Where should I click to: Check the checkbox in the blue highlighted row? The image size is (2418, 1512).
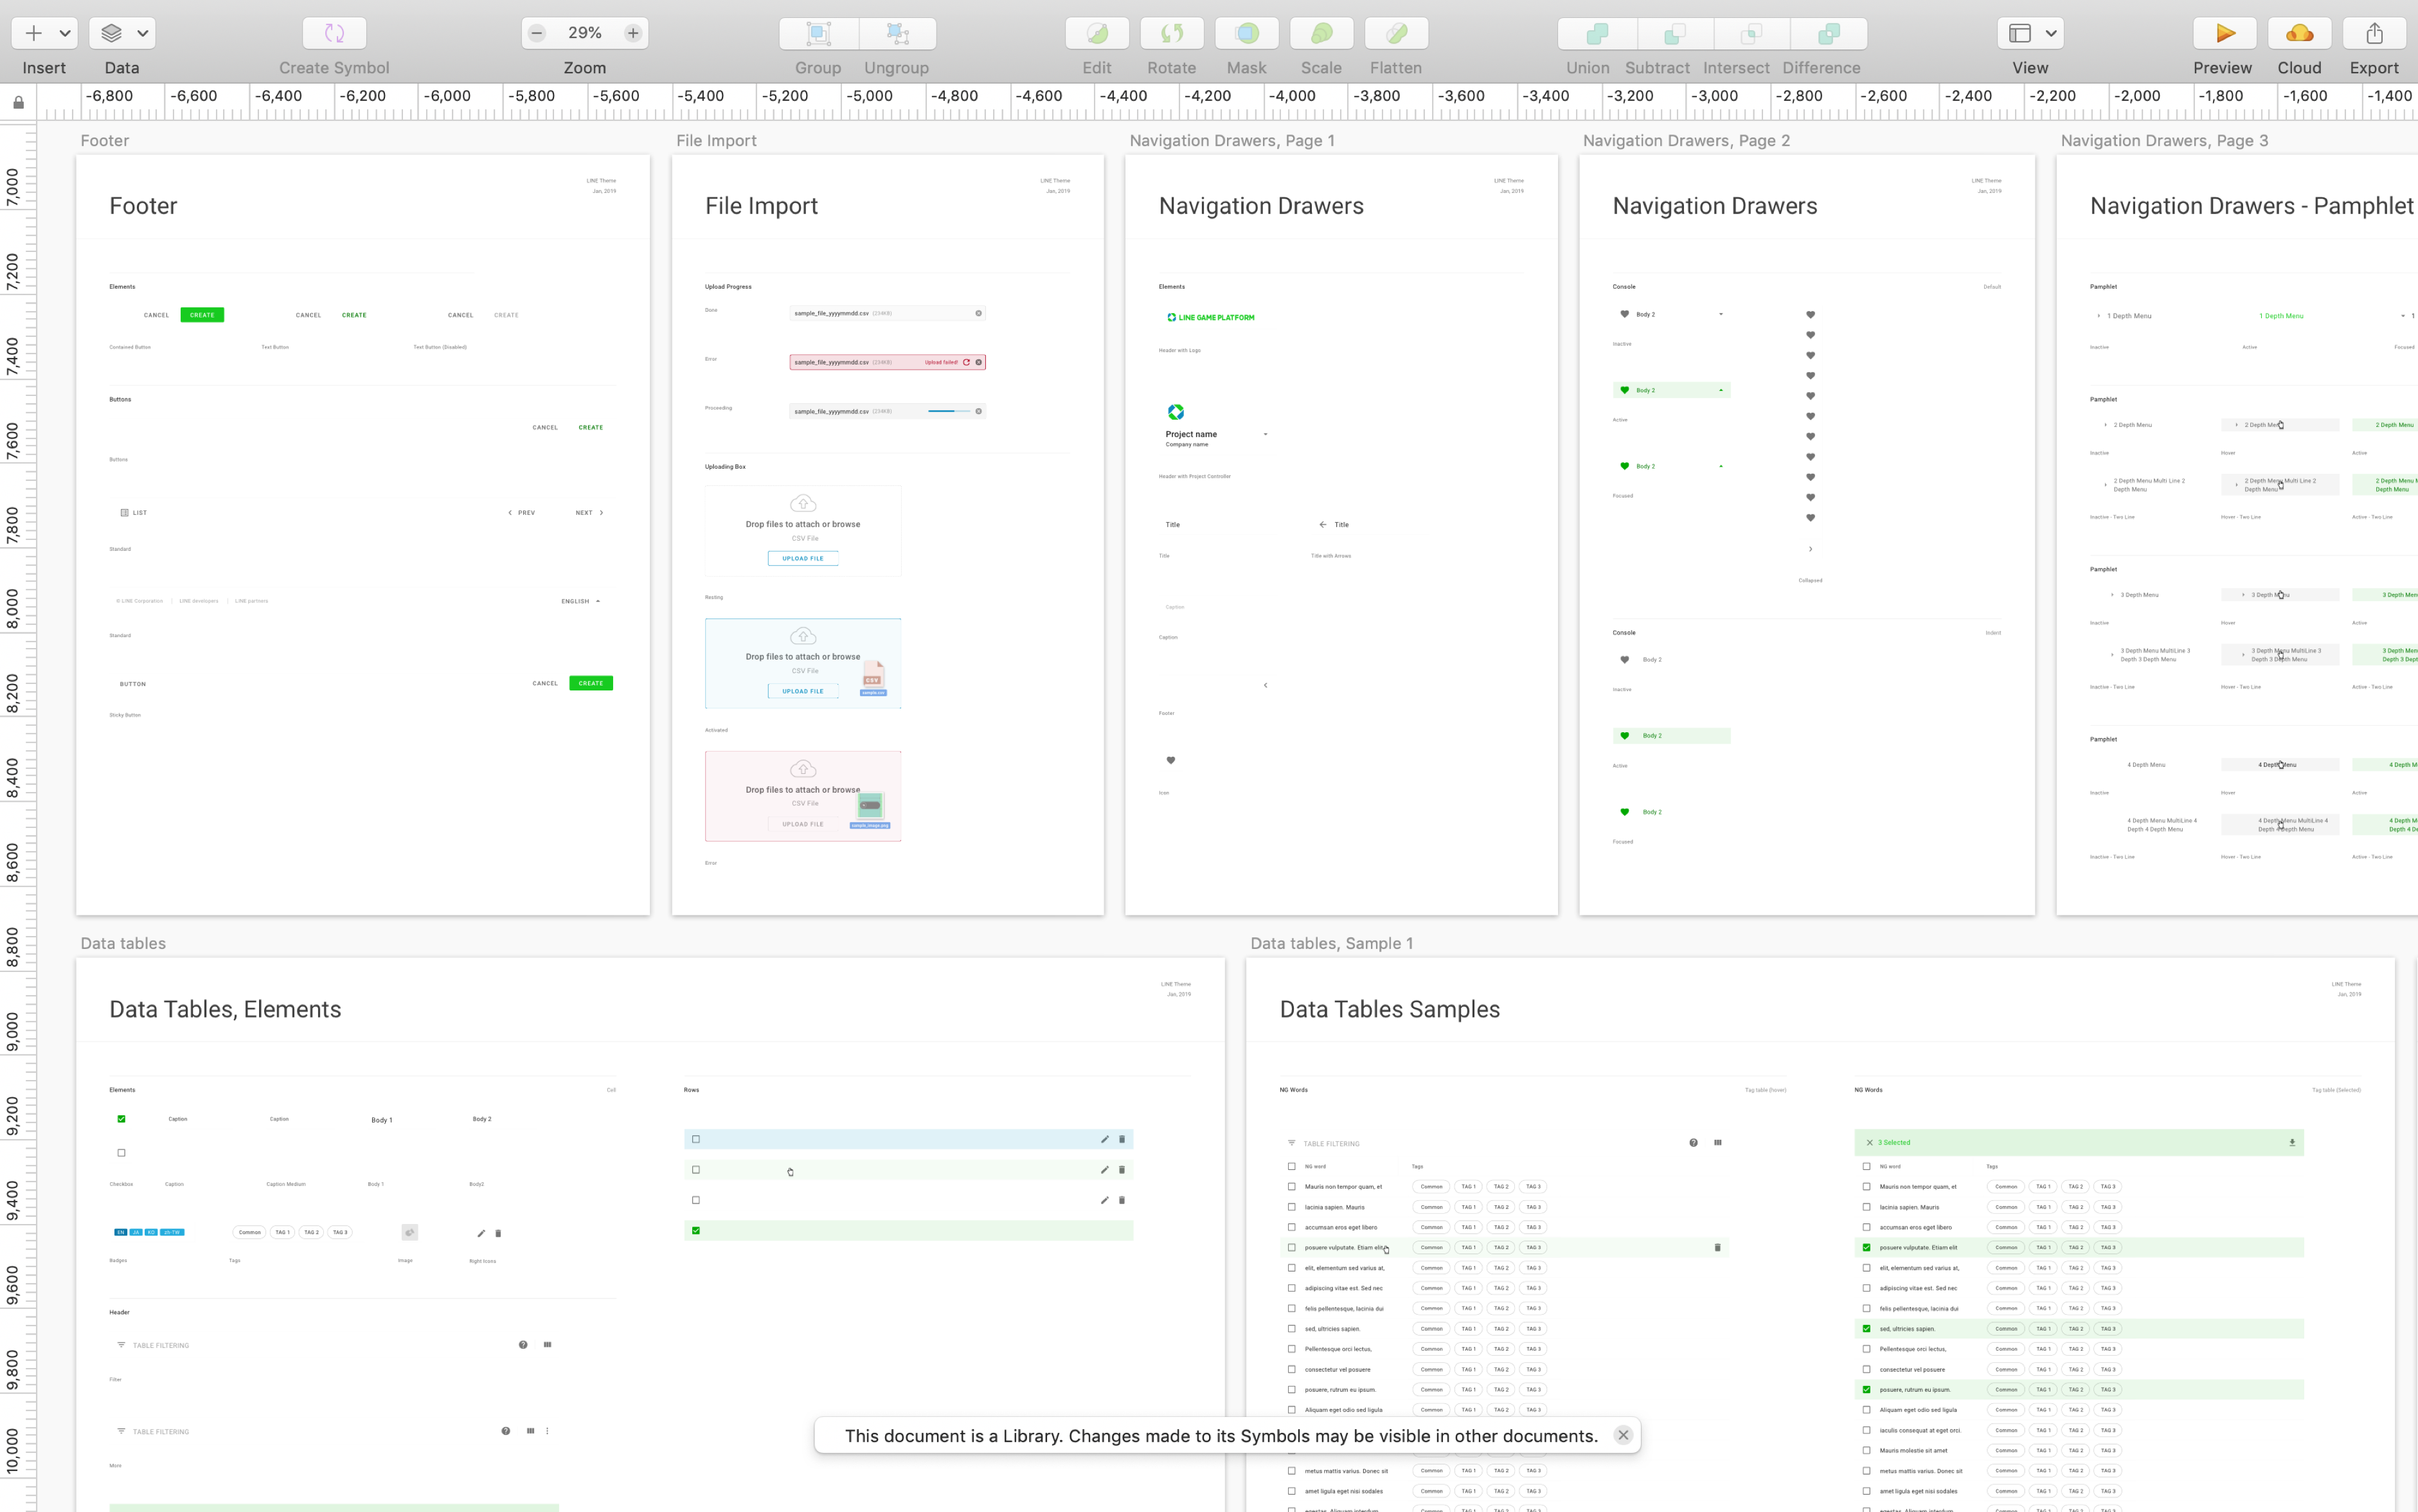pyautogui.click(x=695, y=1139)
